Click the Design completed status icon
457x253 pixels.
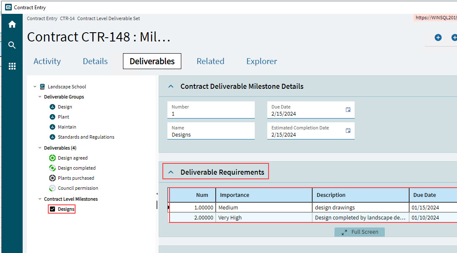[x=52, y=168]
